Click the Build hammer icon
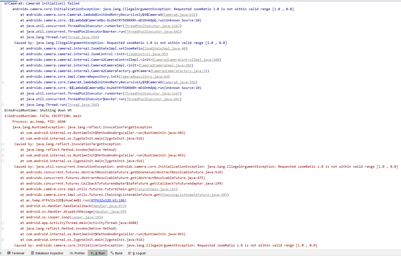 point(112,253)
